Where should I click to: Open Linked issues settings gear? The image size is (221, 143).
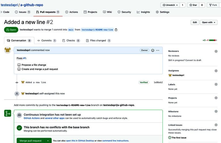[x=216, y=125]
